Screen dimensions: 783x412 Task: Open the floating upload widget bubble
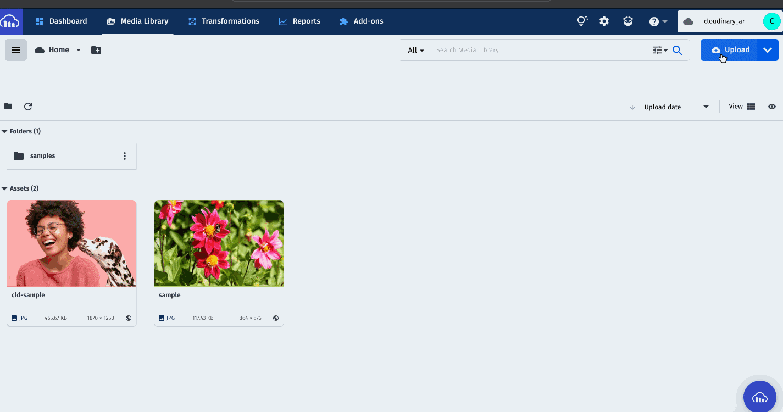[x=759, y=397]
